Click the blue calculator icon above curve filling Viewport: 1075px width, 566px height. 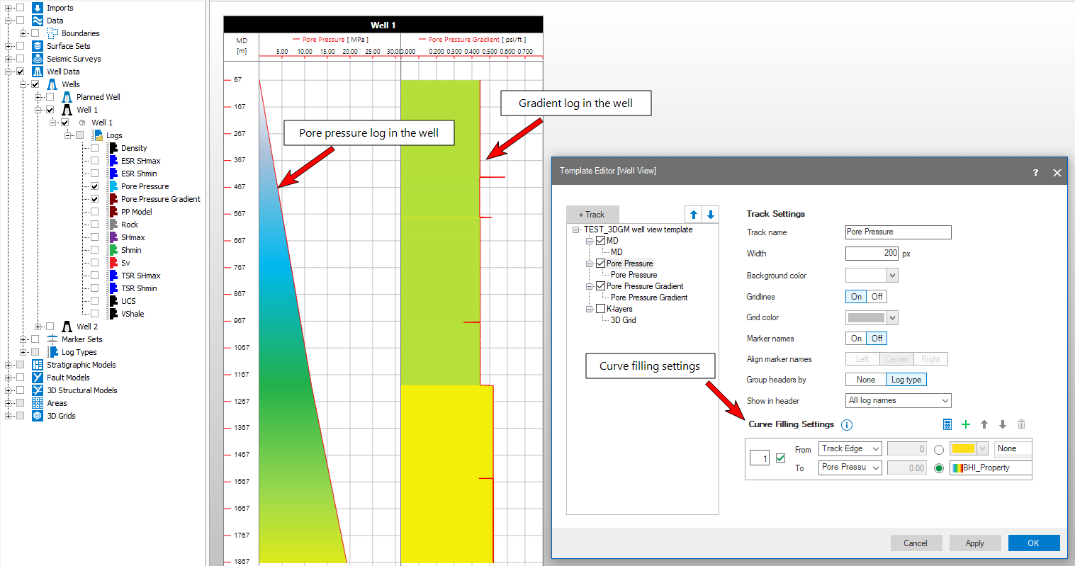point(947,424)
